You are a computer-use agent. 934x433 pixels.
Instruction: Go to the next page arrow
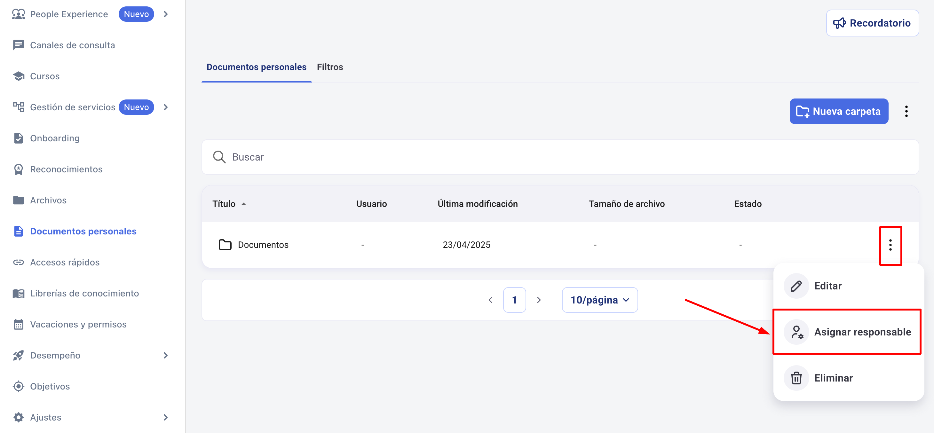(x=539, y=300)
